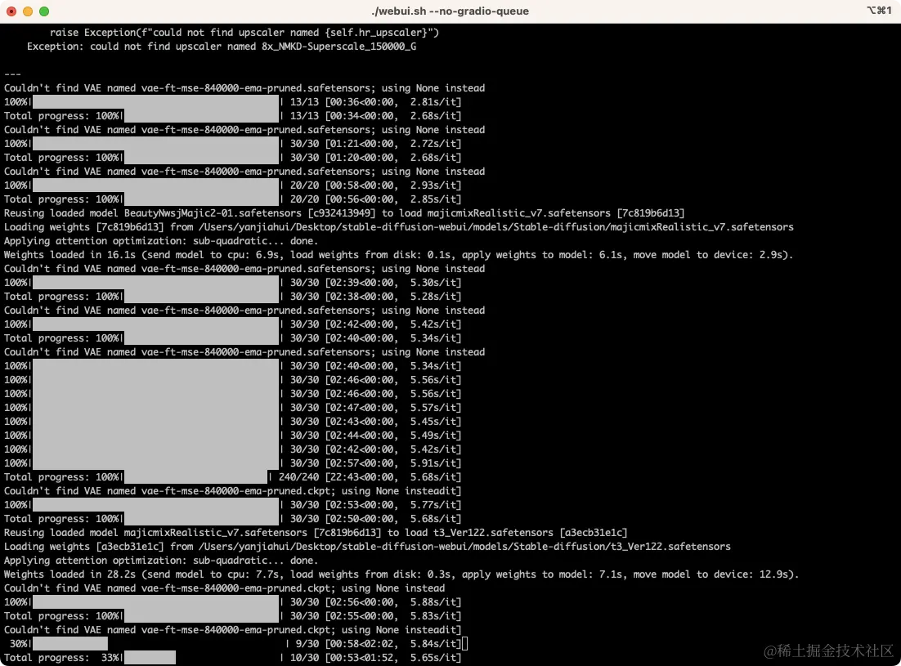The width and height of the screenshot is (901, 666).
Task: Click the ⌥⌘1 shortcut indicator
Action: tap(880, 11)
